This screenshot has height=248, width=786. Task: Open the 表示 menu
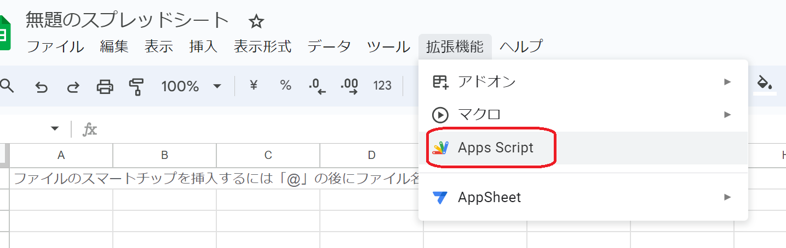159,46
